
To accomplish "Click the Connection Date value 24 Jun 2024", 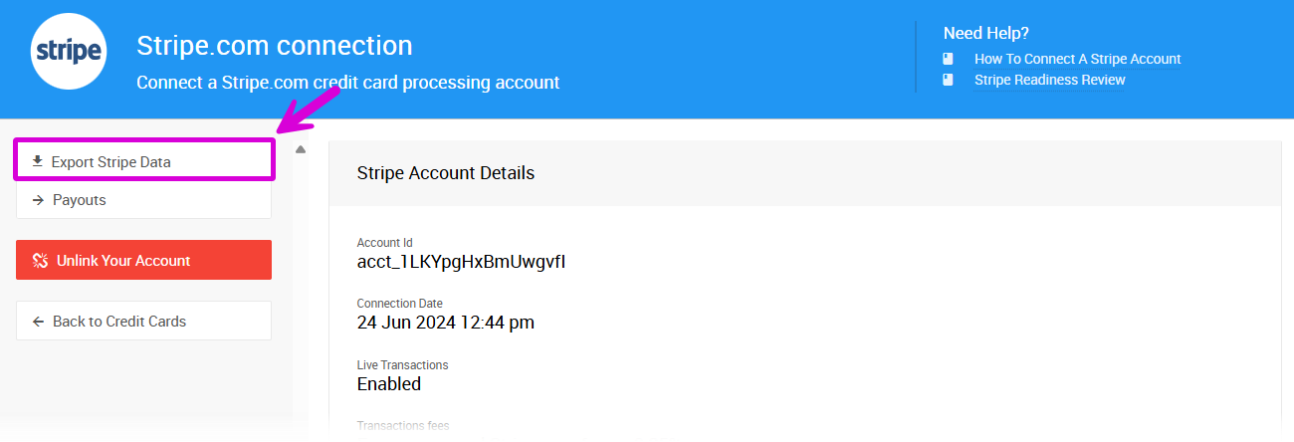I will [445, 323].
